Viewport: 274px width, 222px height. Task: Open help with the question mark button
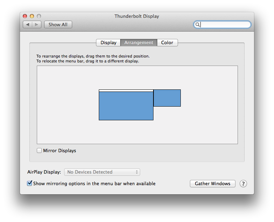pos(243,184)
